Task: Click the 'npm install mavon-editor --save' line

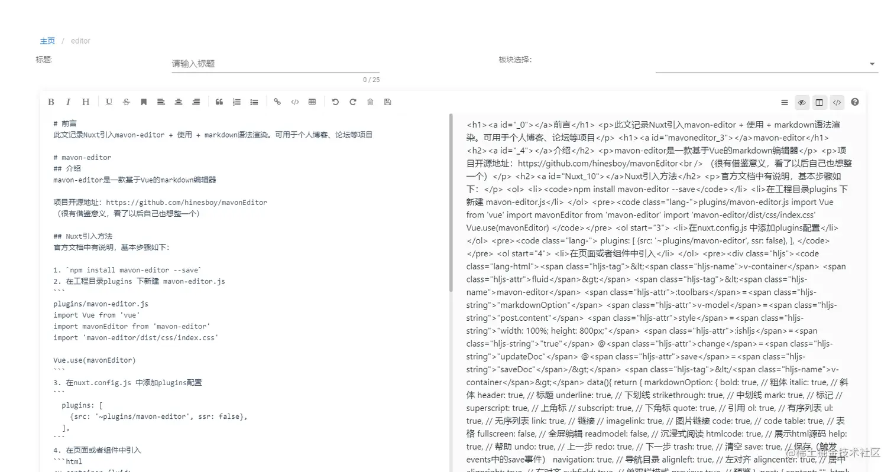Action: click(x=128, y=270)
